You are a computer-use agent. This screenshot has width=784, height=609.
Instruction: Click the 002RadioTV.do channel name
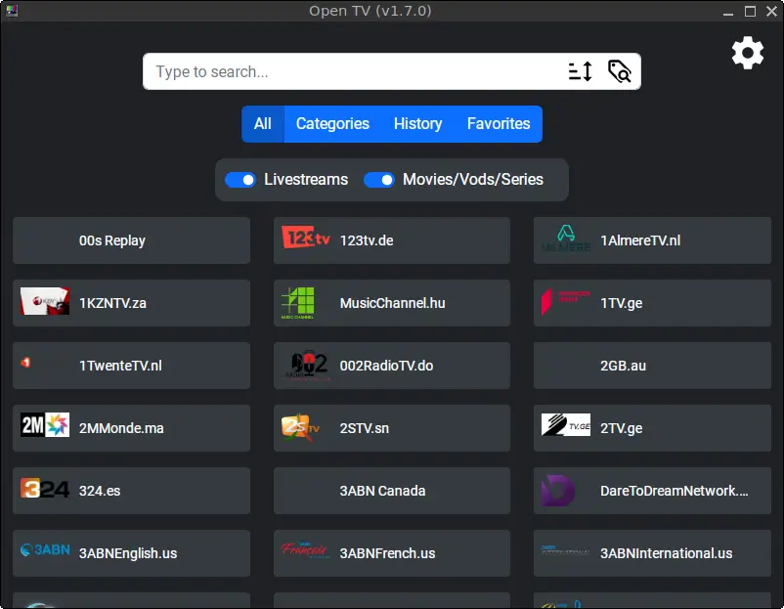tap(386, 366)
